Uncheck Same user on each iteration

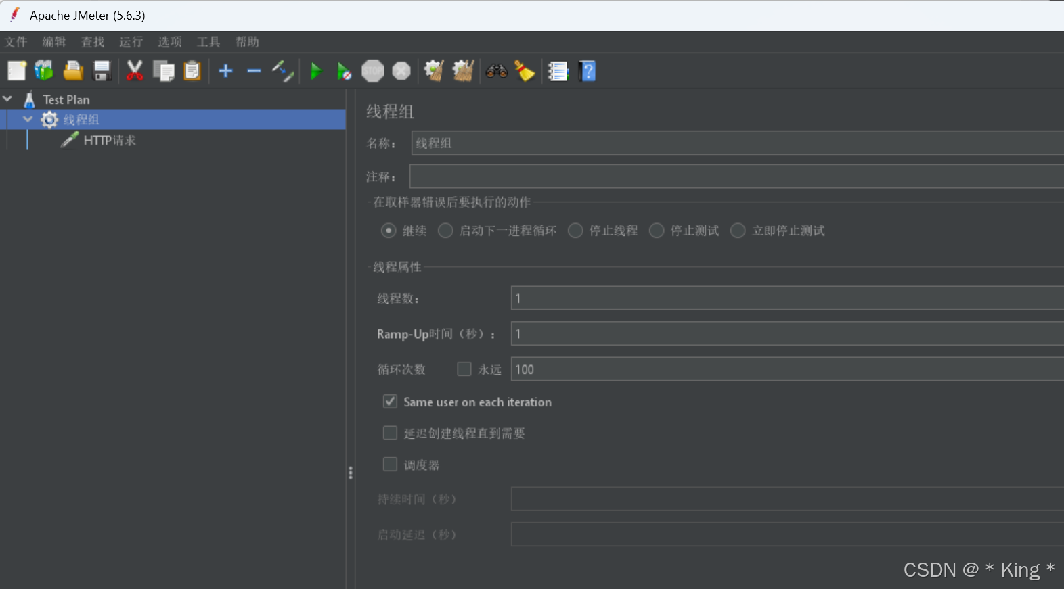coord(390,401)
